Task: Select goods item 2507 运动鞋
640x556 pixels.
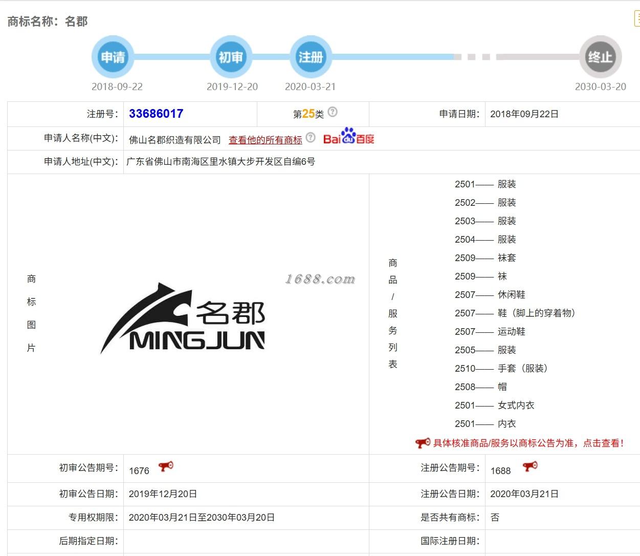Action: pyautogui.click(x=490, y=332)
